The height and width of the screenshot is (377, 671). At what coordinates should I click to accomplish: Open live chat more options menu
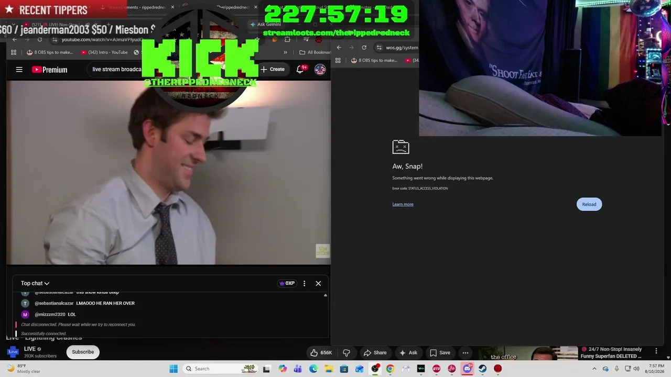304,283
